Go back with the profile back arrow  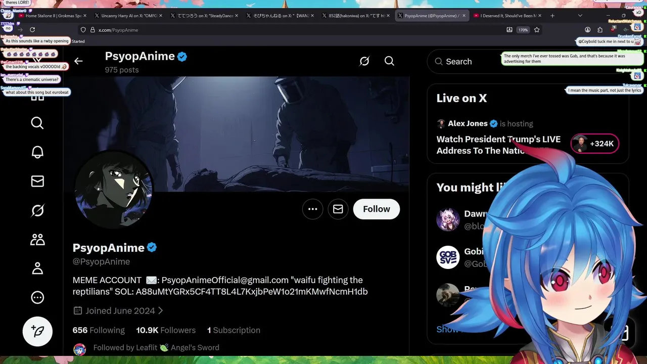tap(78, 61)
